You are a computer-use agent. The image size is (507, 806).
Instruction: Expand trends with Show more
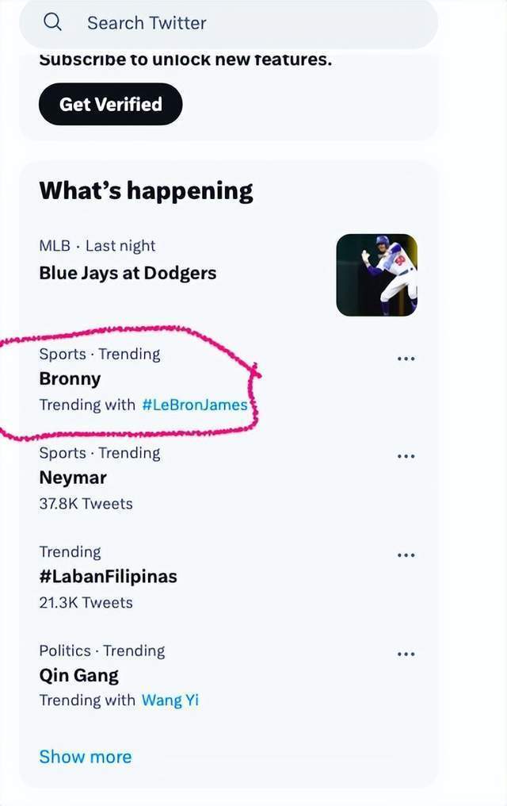coord(86,757)
